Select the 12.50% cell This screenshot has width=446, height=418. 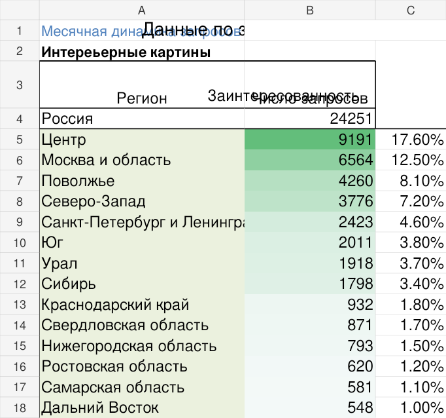pos(411,160)
